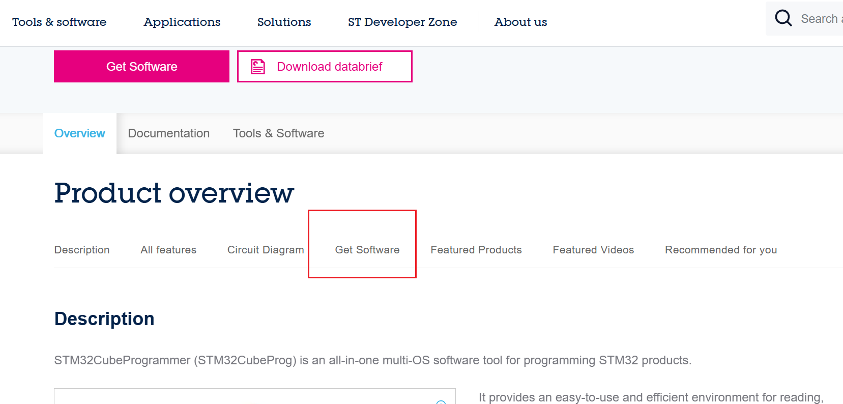
Task: Click the STM32CubeProgrammer description sentence
Action: tap(373, 360)
